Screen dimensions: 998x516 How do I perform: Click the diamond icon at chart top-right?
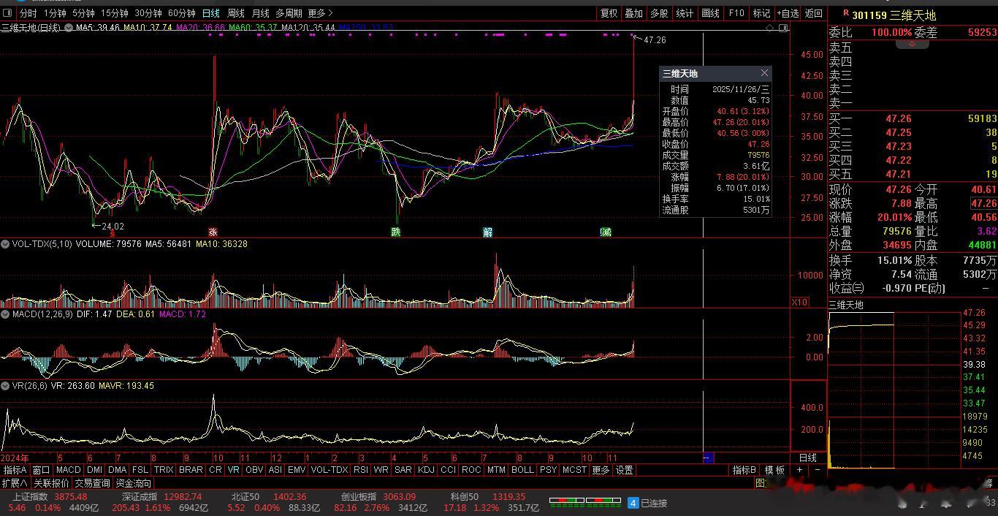point(769,28)
